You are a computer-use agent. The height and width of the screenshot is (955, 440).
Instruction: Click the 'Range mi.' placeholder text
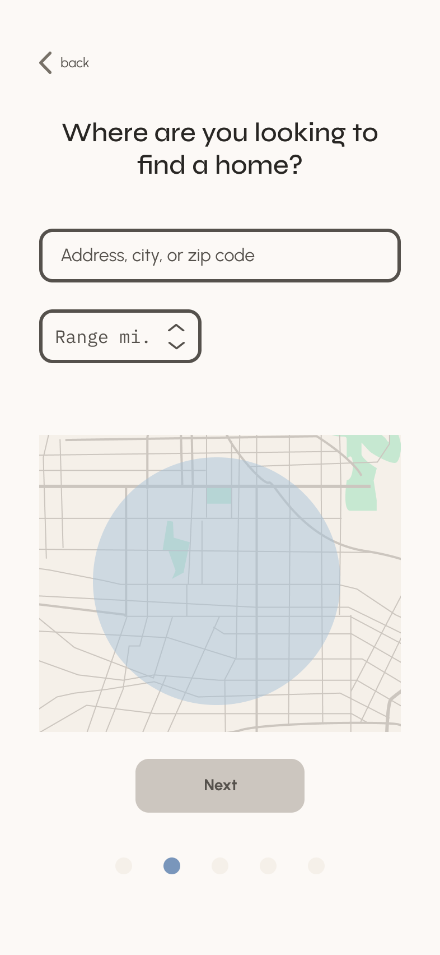tap(102, 337)
